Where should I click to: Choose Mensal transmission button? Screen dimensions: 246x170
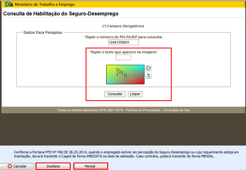click(x=91, y=166)
